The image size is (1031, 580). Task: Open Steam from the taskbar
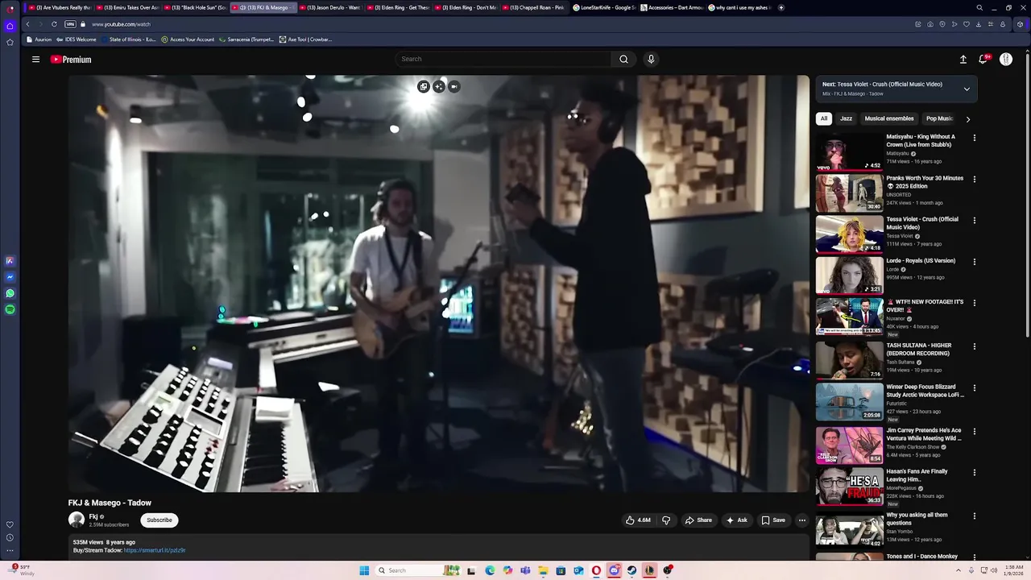pyautogui.click(x=631, y=570)
